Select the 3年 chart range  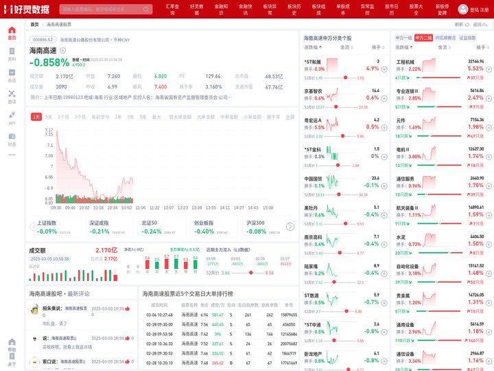coord(130,117)
